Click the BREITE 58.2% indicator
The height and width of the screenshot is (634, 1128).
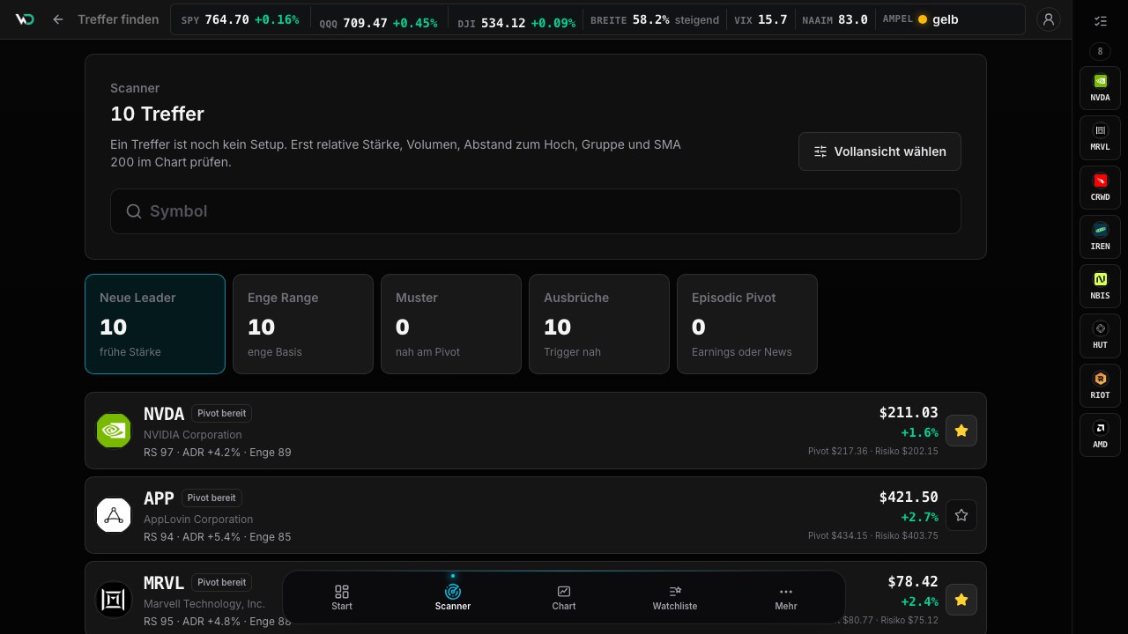(655, 19)
